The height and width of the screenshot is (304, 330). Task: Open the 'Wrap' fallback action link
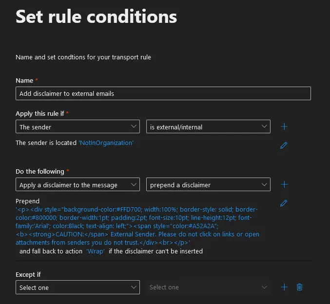coord(96,251)
